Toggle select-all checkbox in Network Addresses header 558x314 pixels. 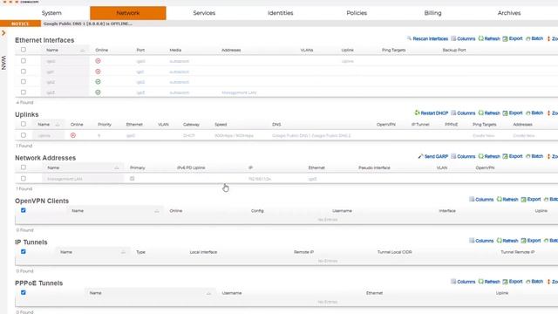24,167
